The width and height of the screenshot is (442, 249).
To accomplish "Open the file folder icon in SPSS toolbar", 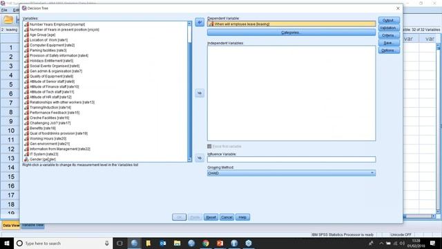I will [8, 20].
